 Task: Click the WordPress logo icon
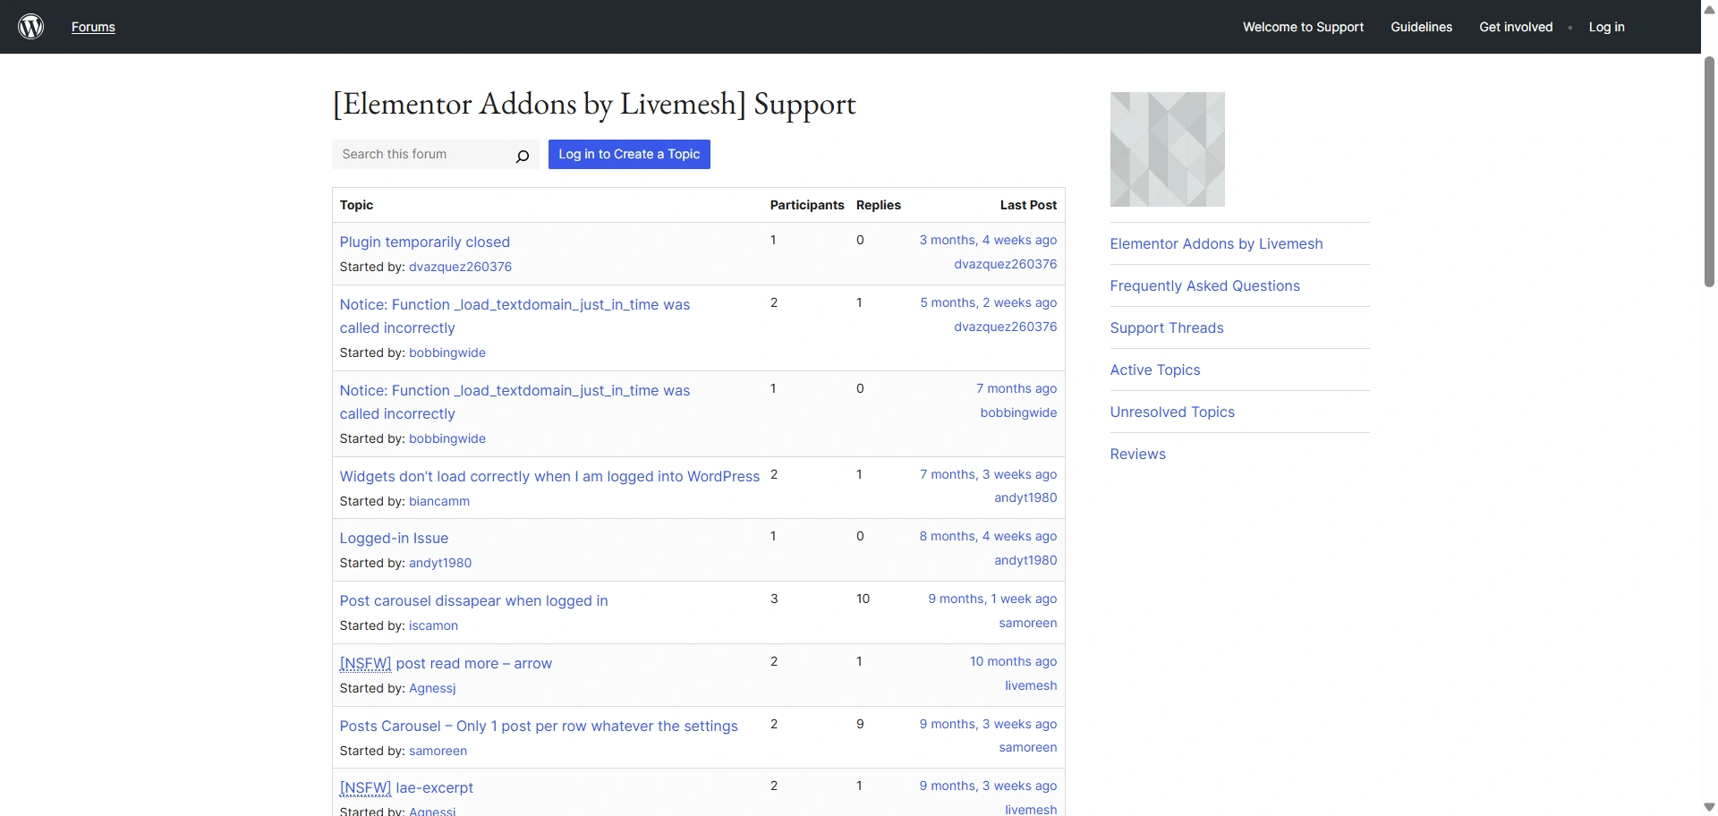[31, 27]
